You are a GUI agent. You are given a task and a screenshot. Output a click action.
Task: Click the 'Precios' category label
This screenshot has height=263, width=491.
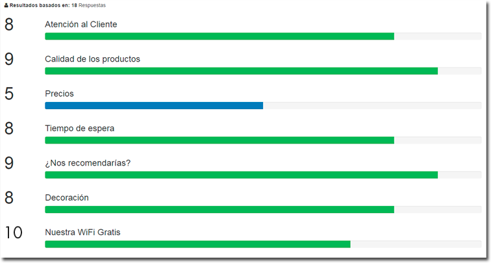(59, 94)
